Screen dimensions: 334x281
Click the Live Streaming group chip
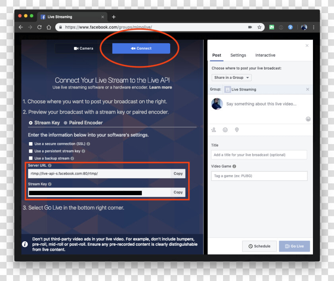(241, 89)
